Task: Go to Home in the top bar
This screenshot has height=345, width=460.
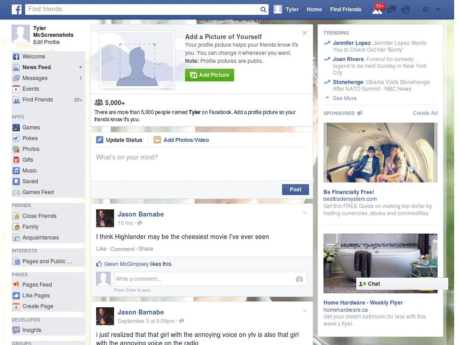Action: coord(314,9)
